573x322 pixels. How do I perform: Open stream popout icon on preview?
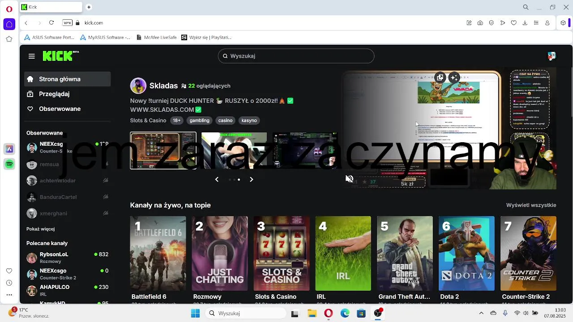pos(440,77)
